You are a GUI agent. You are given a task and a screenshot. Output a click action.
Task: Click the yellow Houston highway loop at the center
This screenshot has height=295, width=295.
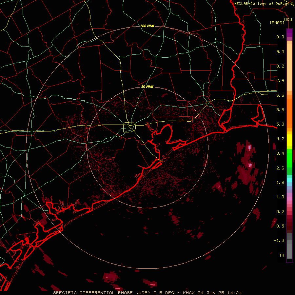click(x=129, y=127)
